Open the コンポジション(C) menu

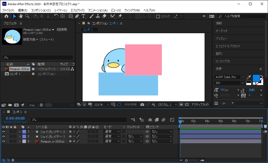41,10
